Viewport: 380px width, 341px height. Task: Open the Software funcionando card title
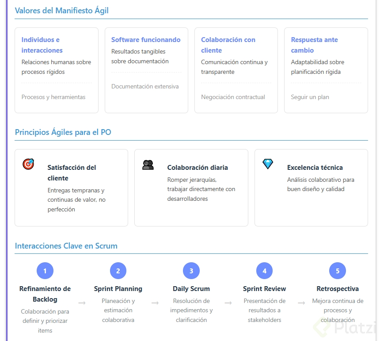pos(146,40)
